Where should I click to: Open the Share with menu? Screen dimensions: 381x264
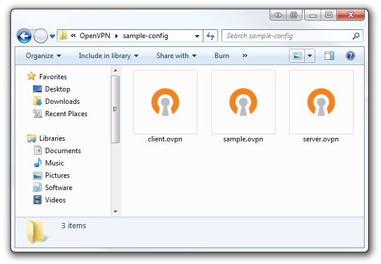(x=176, y=56)
